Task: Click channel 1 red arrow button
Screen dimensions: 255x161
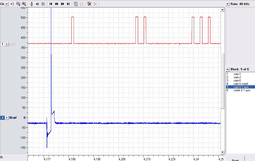Action: [x=7, y=44]
